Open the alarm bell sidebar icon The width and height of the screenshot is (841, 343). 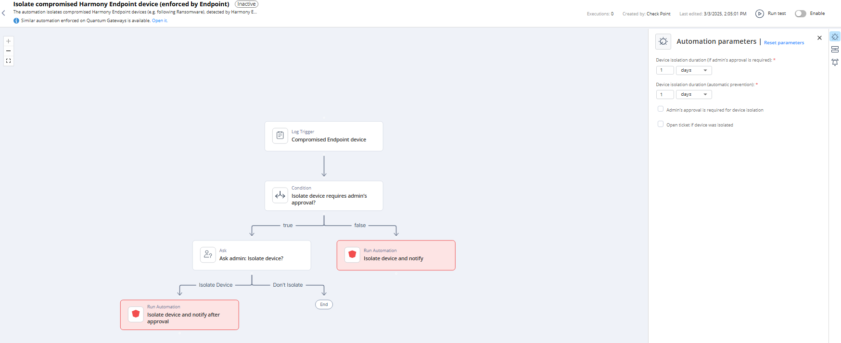[x=835, y=62]
